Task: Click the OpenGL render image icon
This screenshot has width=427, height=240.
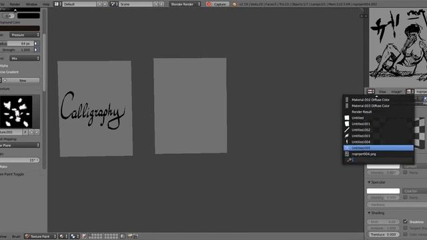Action: [x=130, y=237]
